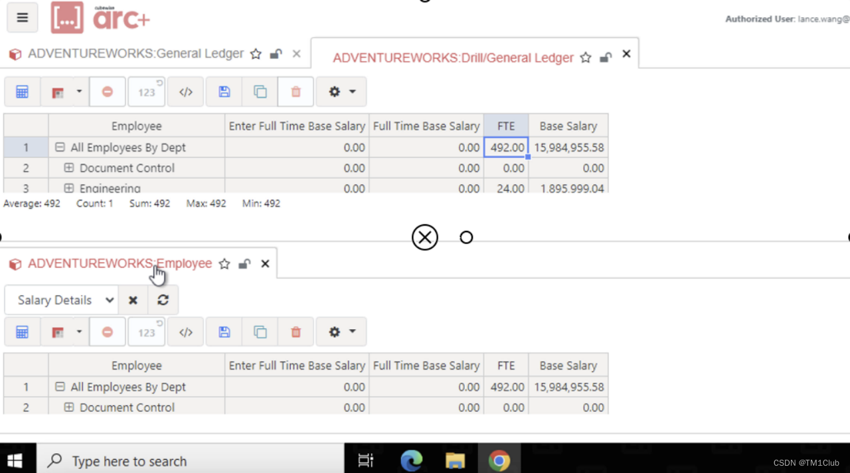The width and height of the screenshot is (850, 473).
Task: Click the copy icon in upper toolbar
Action: (260, 92)
